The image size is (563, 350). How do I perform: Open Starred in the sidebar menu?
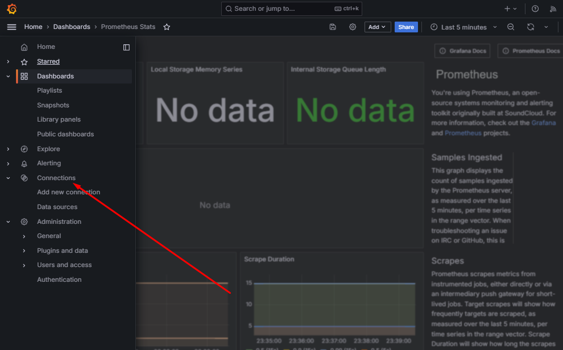[48, 61]
